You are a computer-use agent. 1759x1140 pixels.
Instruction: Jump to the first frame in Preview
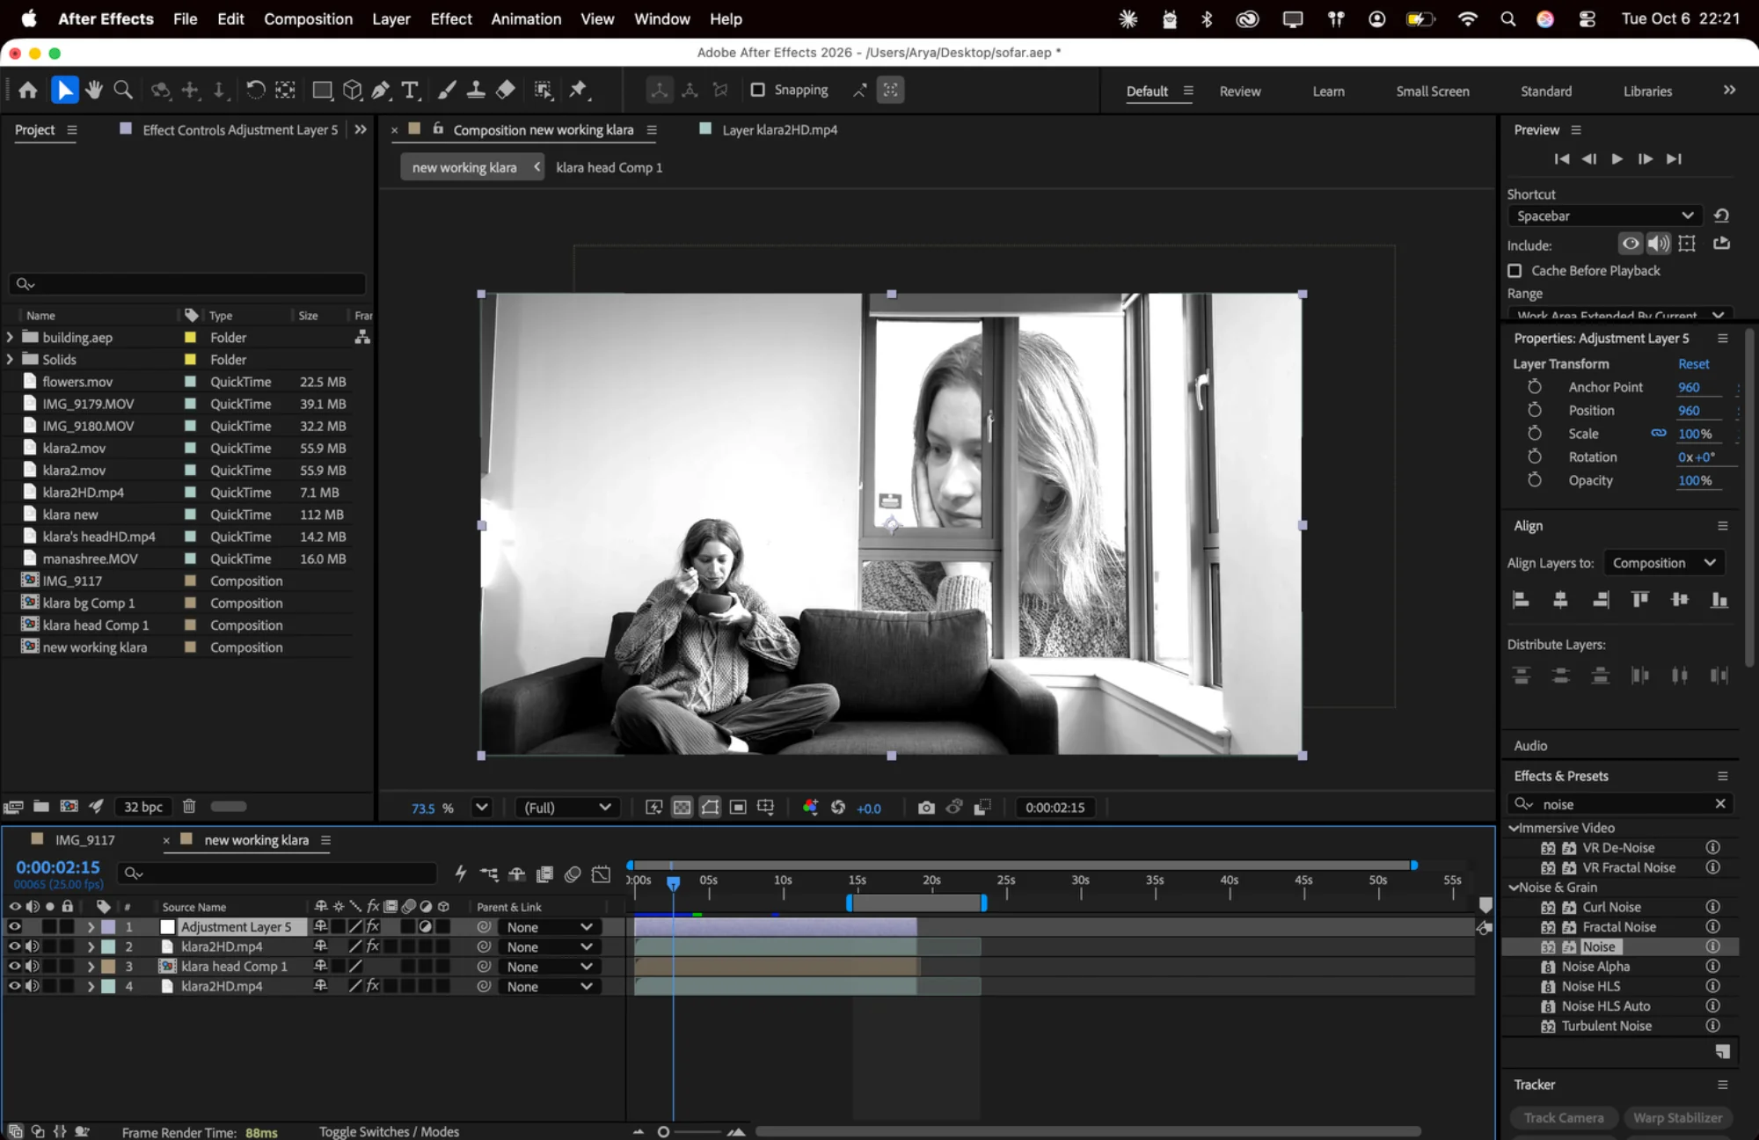pos(1562,159)
